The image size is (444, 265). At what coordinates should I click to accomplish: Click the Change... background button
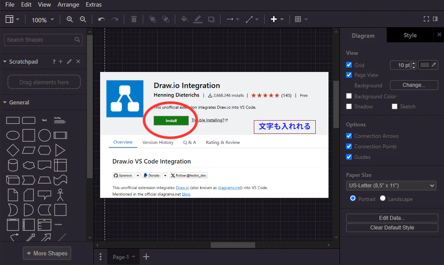point(414,85)
